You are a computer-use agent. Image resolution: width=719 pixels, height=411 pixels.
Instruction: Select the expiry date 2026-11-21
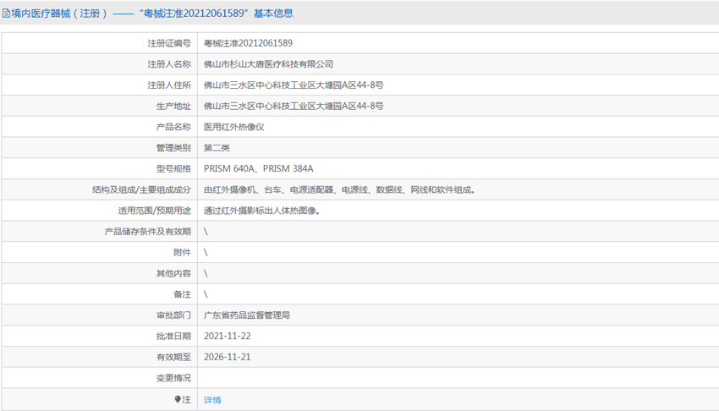coord(228,357)
